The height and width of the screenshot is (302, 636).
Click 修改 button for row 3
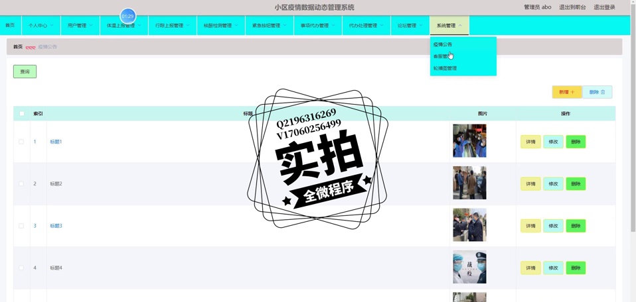coord(552,226)
